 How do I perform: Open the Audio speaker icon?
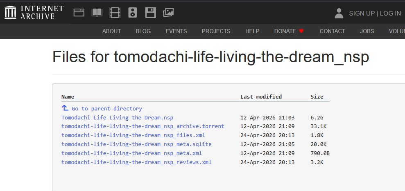tap(133, 12)
